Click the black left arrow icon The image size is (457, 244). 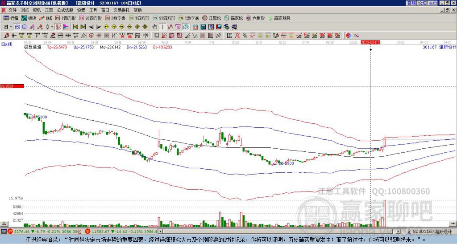[x=91, y=27]
